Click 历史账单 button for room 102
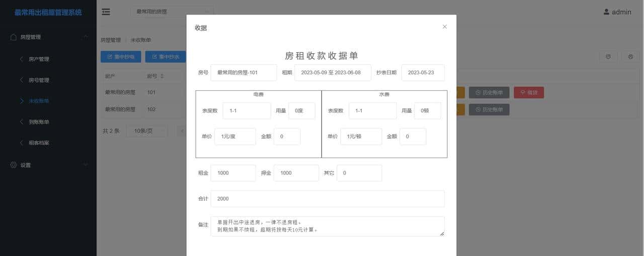This screenshot has height=256, width=644. point(489,109)
